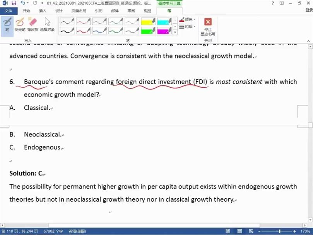Open the undo history dropdown arrow
313x235 pixels.
pos(28,3)
